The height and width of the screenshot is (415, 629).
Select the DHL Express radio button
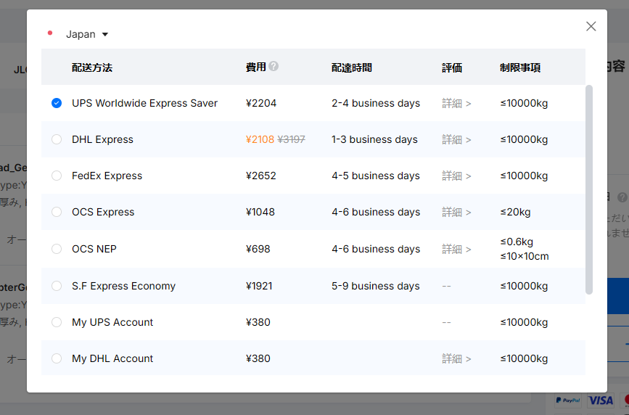coord(57,139)
